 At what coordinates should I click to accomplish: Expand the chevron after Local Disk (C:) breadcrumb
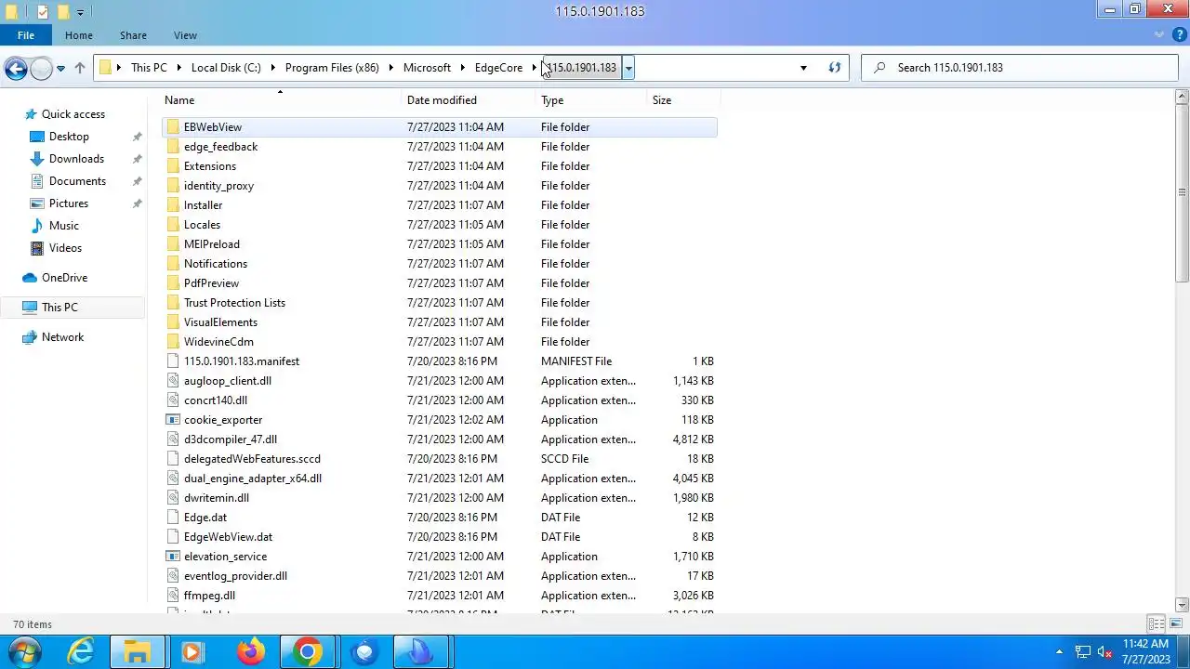[273, 68]
